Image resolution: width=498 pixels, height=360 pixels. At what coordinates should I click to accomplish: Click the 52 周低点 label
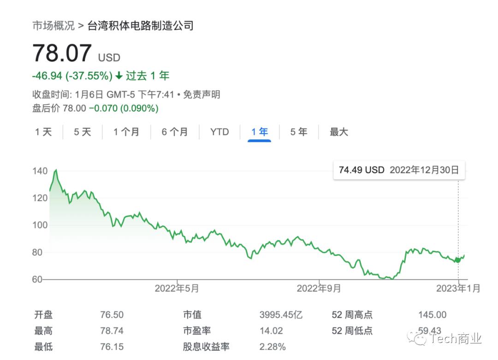[x=352, y=331]
